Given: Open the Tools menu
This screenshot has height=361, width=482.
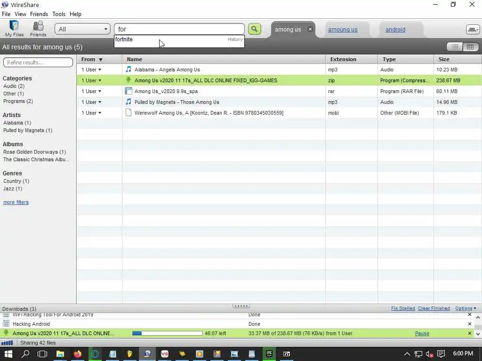Looking at the screenshot, I should [x=59, y=14].
